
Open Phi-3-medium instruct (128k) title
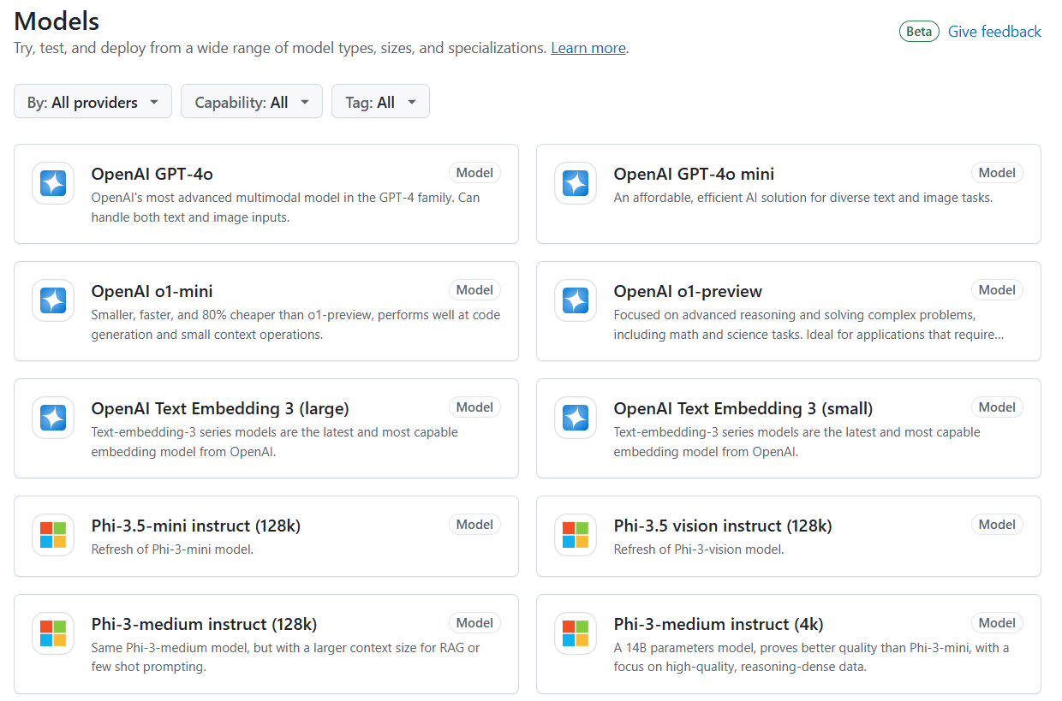(x=204, y=624)
